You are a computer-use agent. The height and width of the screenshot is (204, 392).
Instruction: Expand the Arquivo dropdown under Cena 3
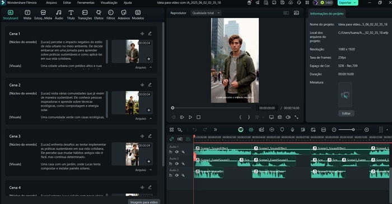tap(143, 170)
